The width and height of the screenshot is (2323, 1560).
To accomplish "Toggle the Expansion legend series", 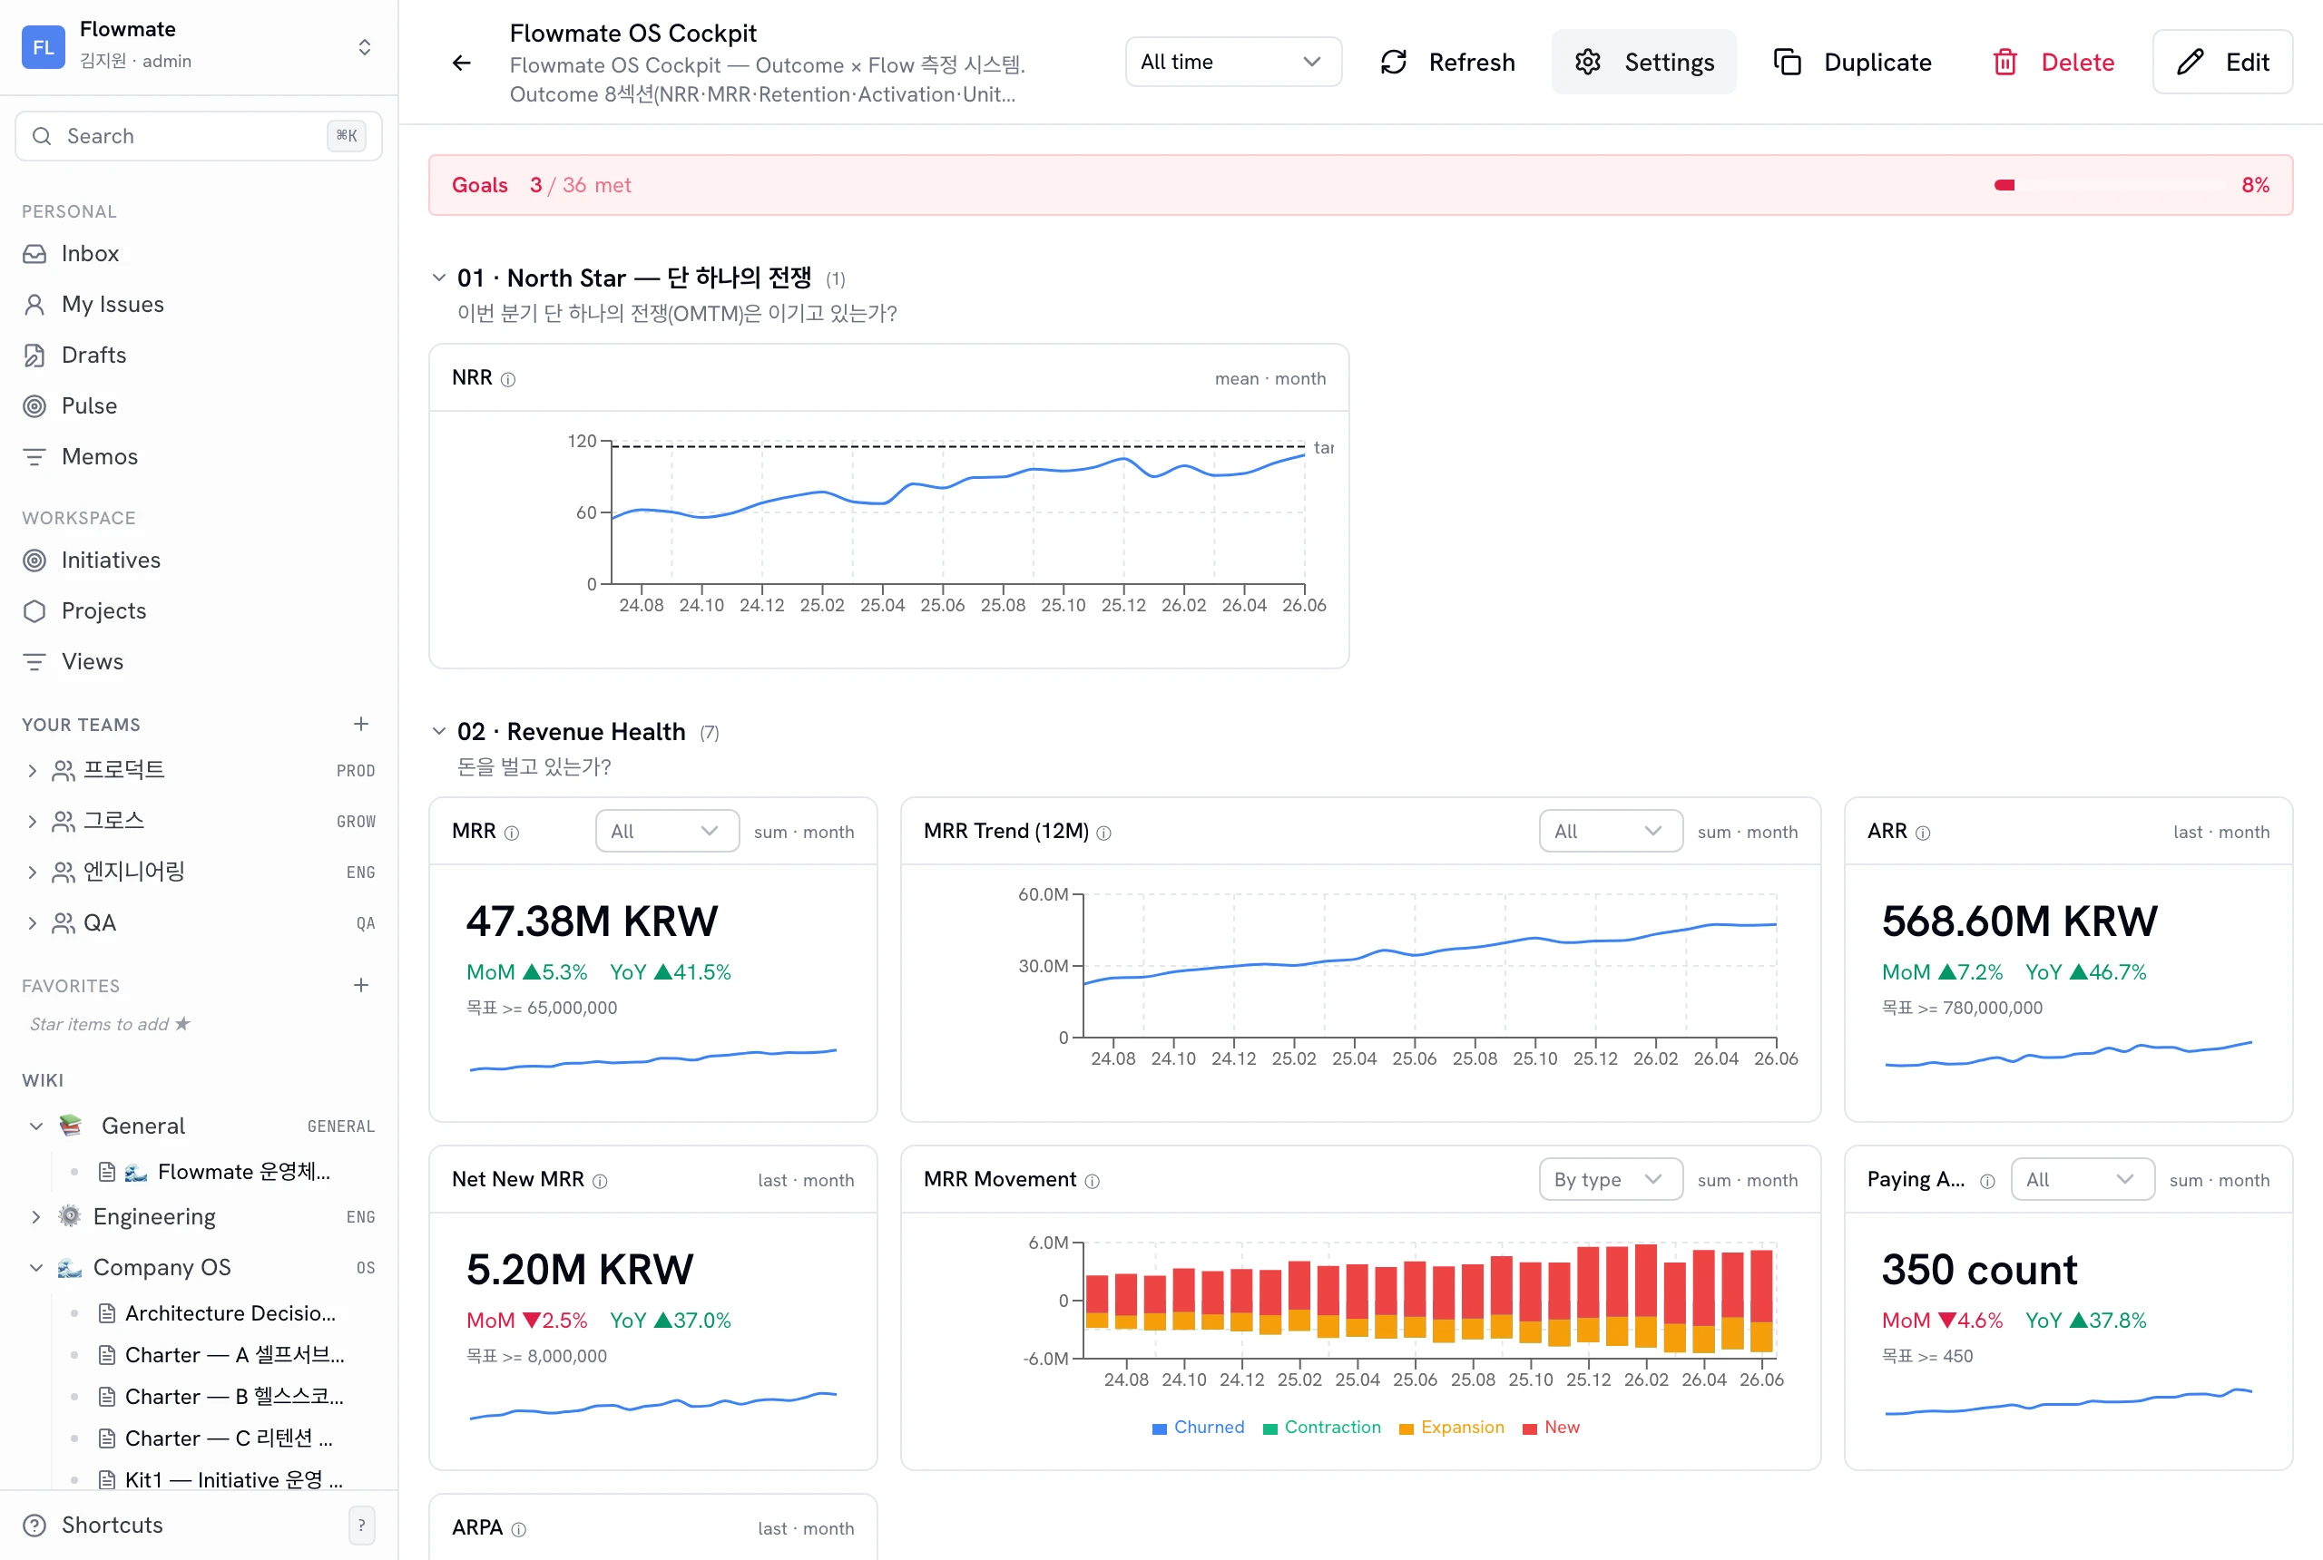I will 1451,1428.
